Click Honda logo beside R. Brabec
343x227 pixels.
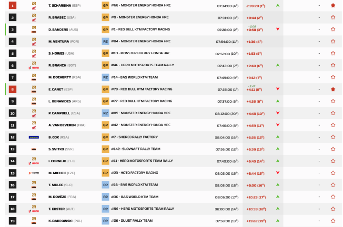point(34,18)
